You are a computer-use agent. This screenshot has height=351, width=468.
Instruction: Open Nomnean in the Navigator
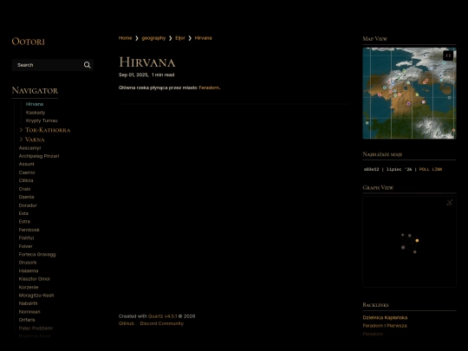29,312
